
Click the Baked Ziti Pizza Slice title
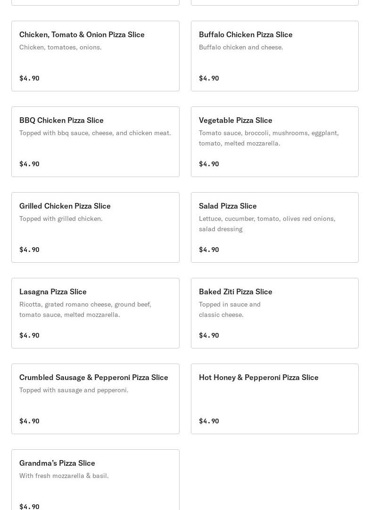tap(236, 291)
